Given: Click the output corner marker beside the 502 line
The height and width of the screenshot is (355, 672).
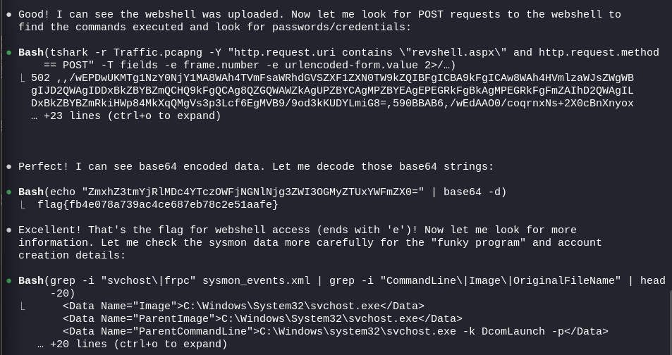Looking at the screenshot, I should tap(23, 78).
